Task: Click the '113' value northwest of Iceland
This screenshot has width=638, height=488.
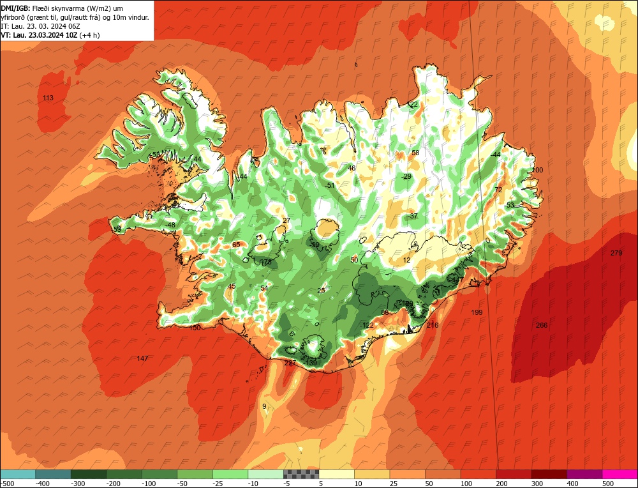Action: pos(48,98)
